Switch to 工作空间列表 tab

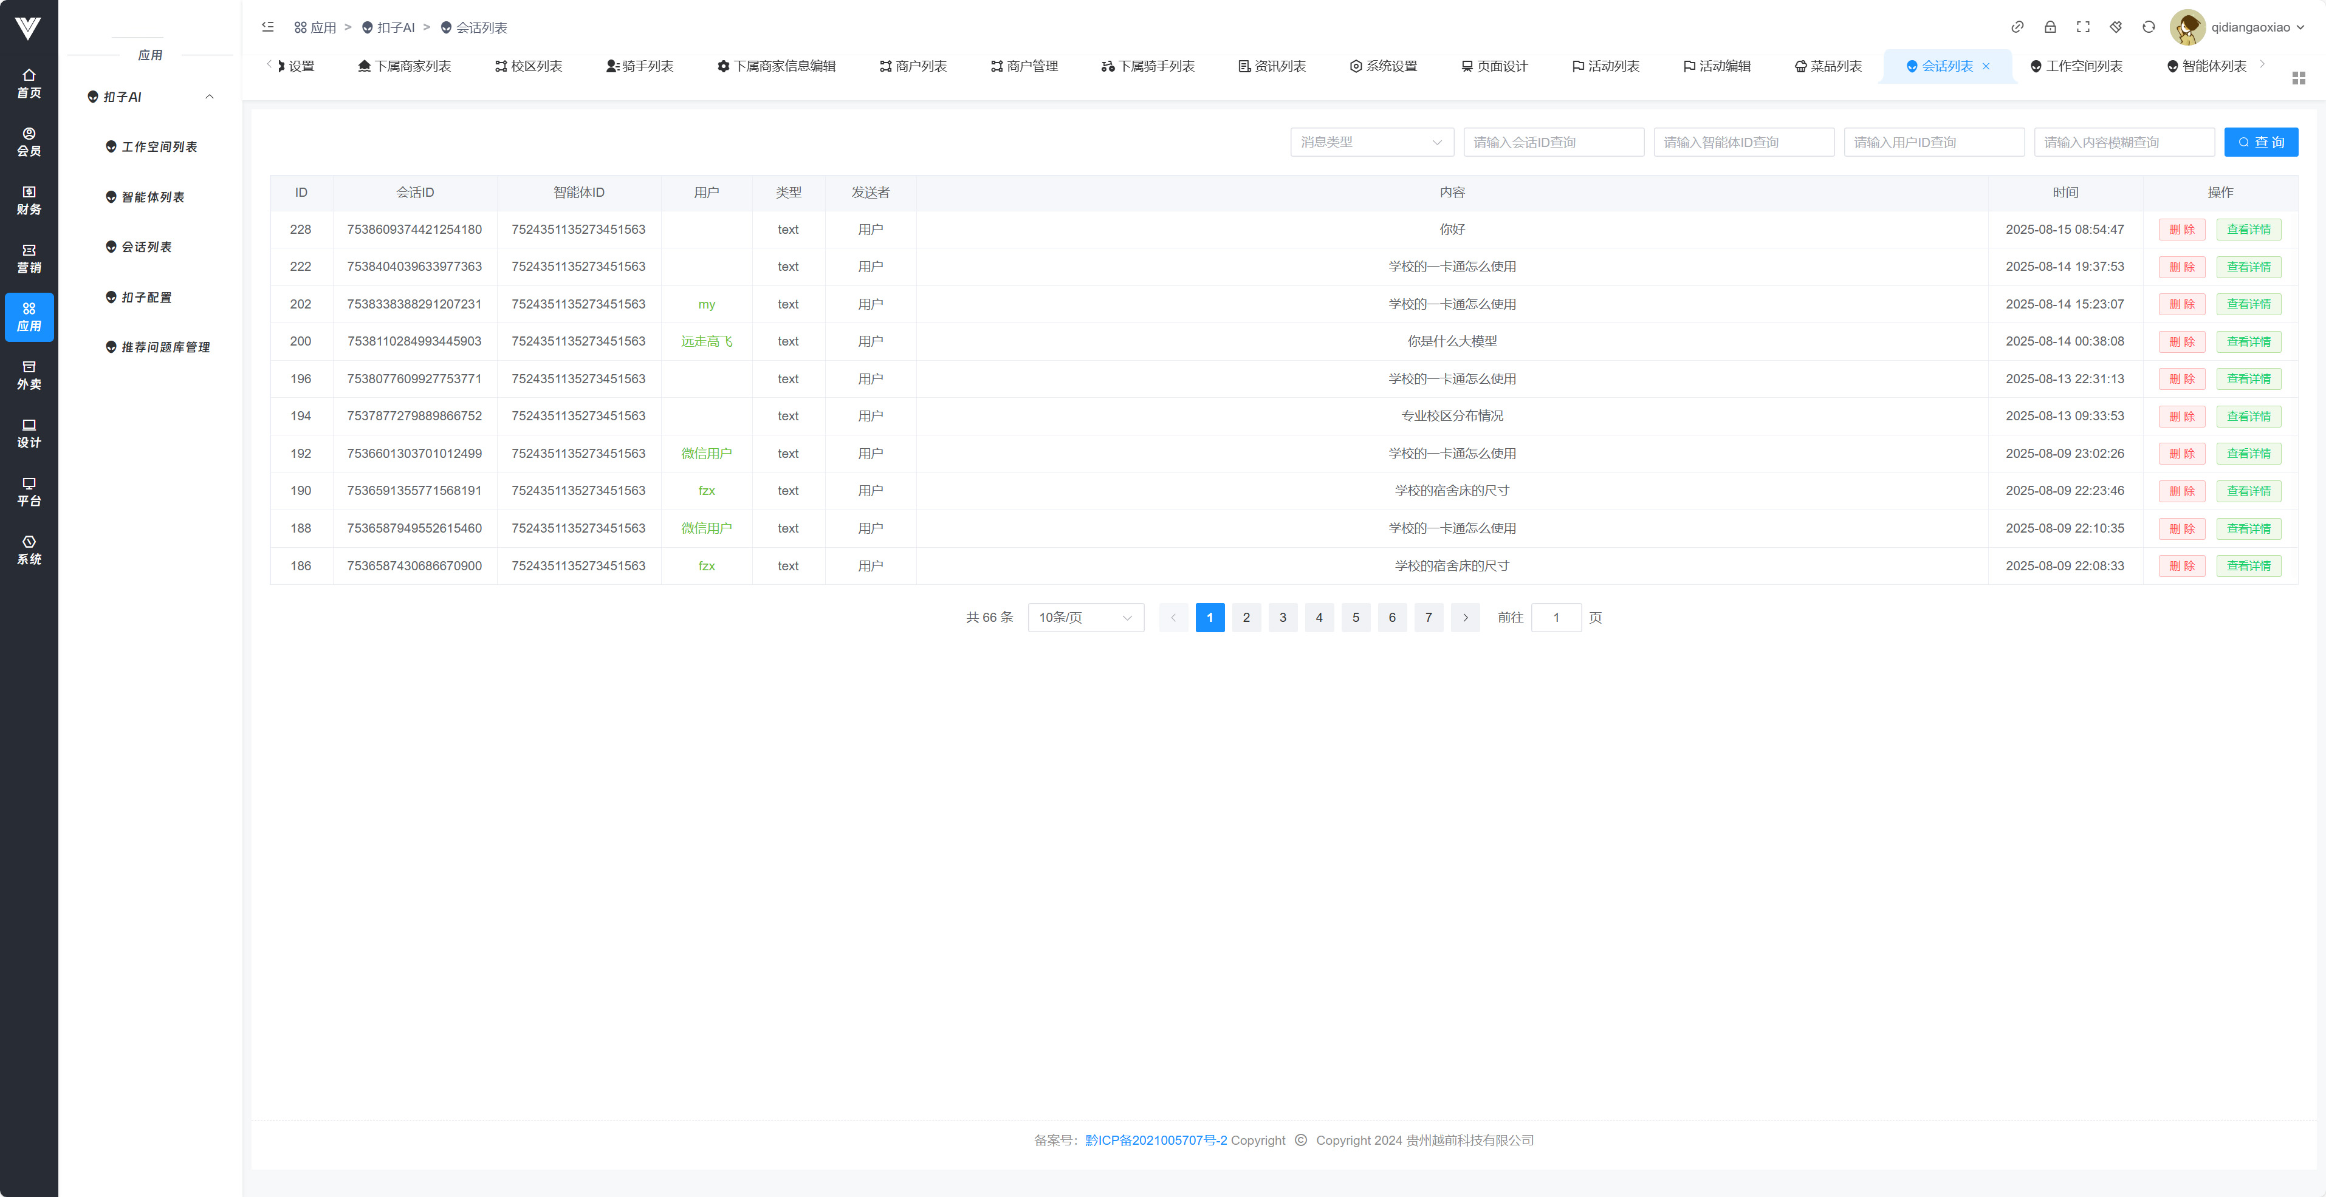point(2076,66)
